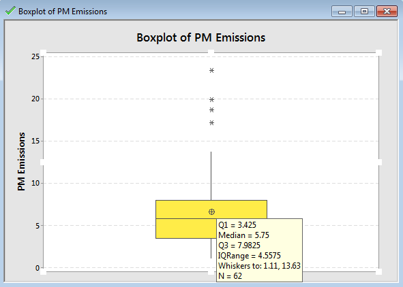Screen dimensions: 403x287
Task: Close the Boxplot of PM Emissions window
Action: [x=387, y=12]
